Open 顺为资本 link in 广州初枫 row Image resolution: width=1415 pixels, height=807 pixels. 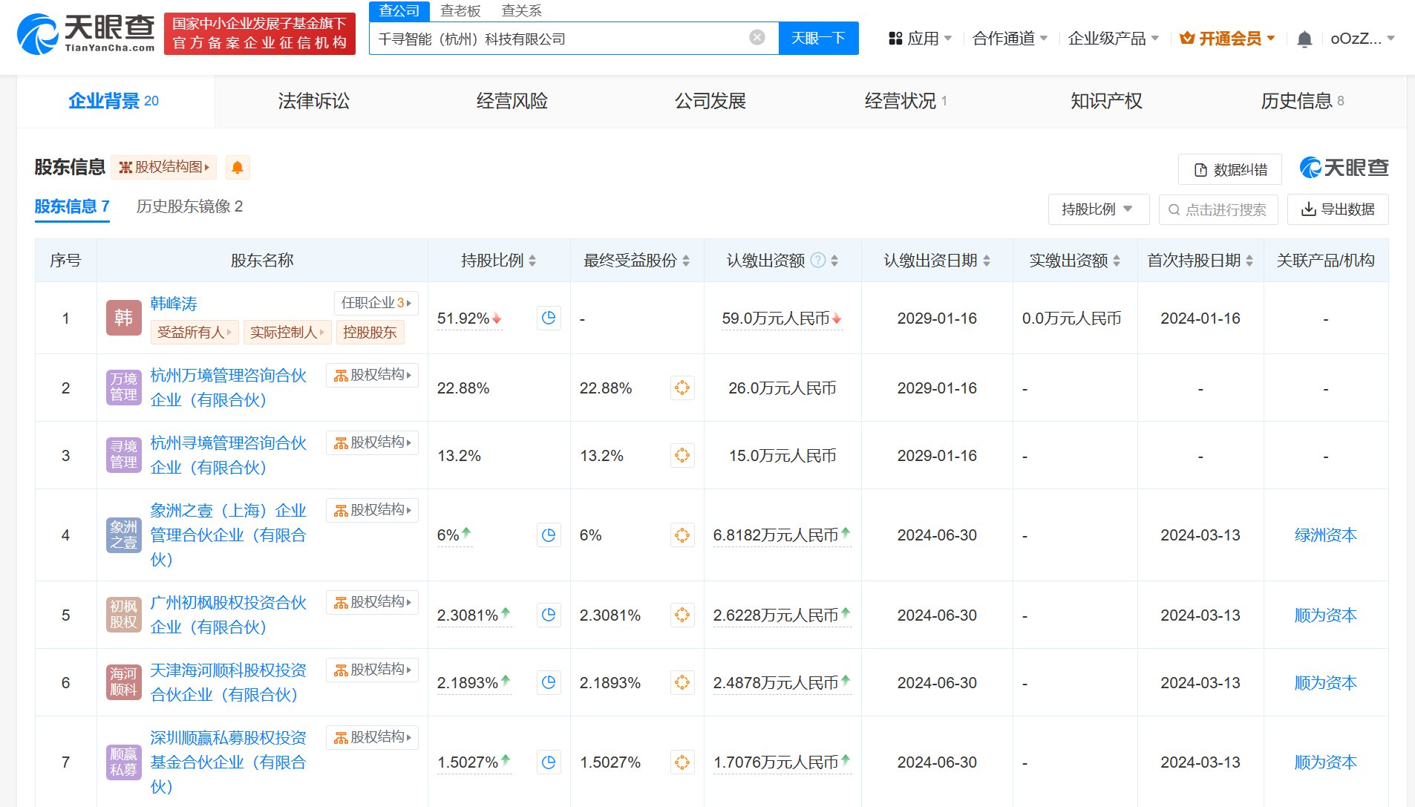click(x=1325, y=615)
